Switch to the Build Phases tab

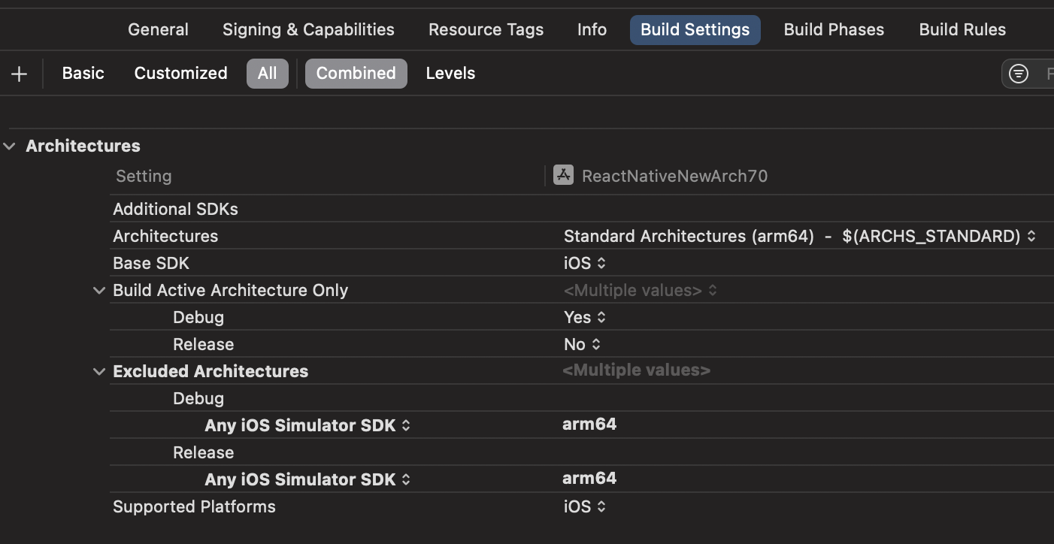click(x=834, y=29)
